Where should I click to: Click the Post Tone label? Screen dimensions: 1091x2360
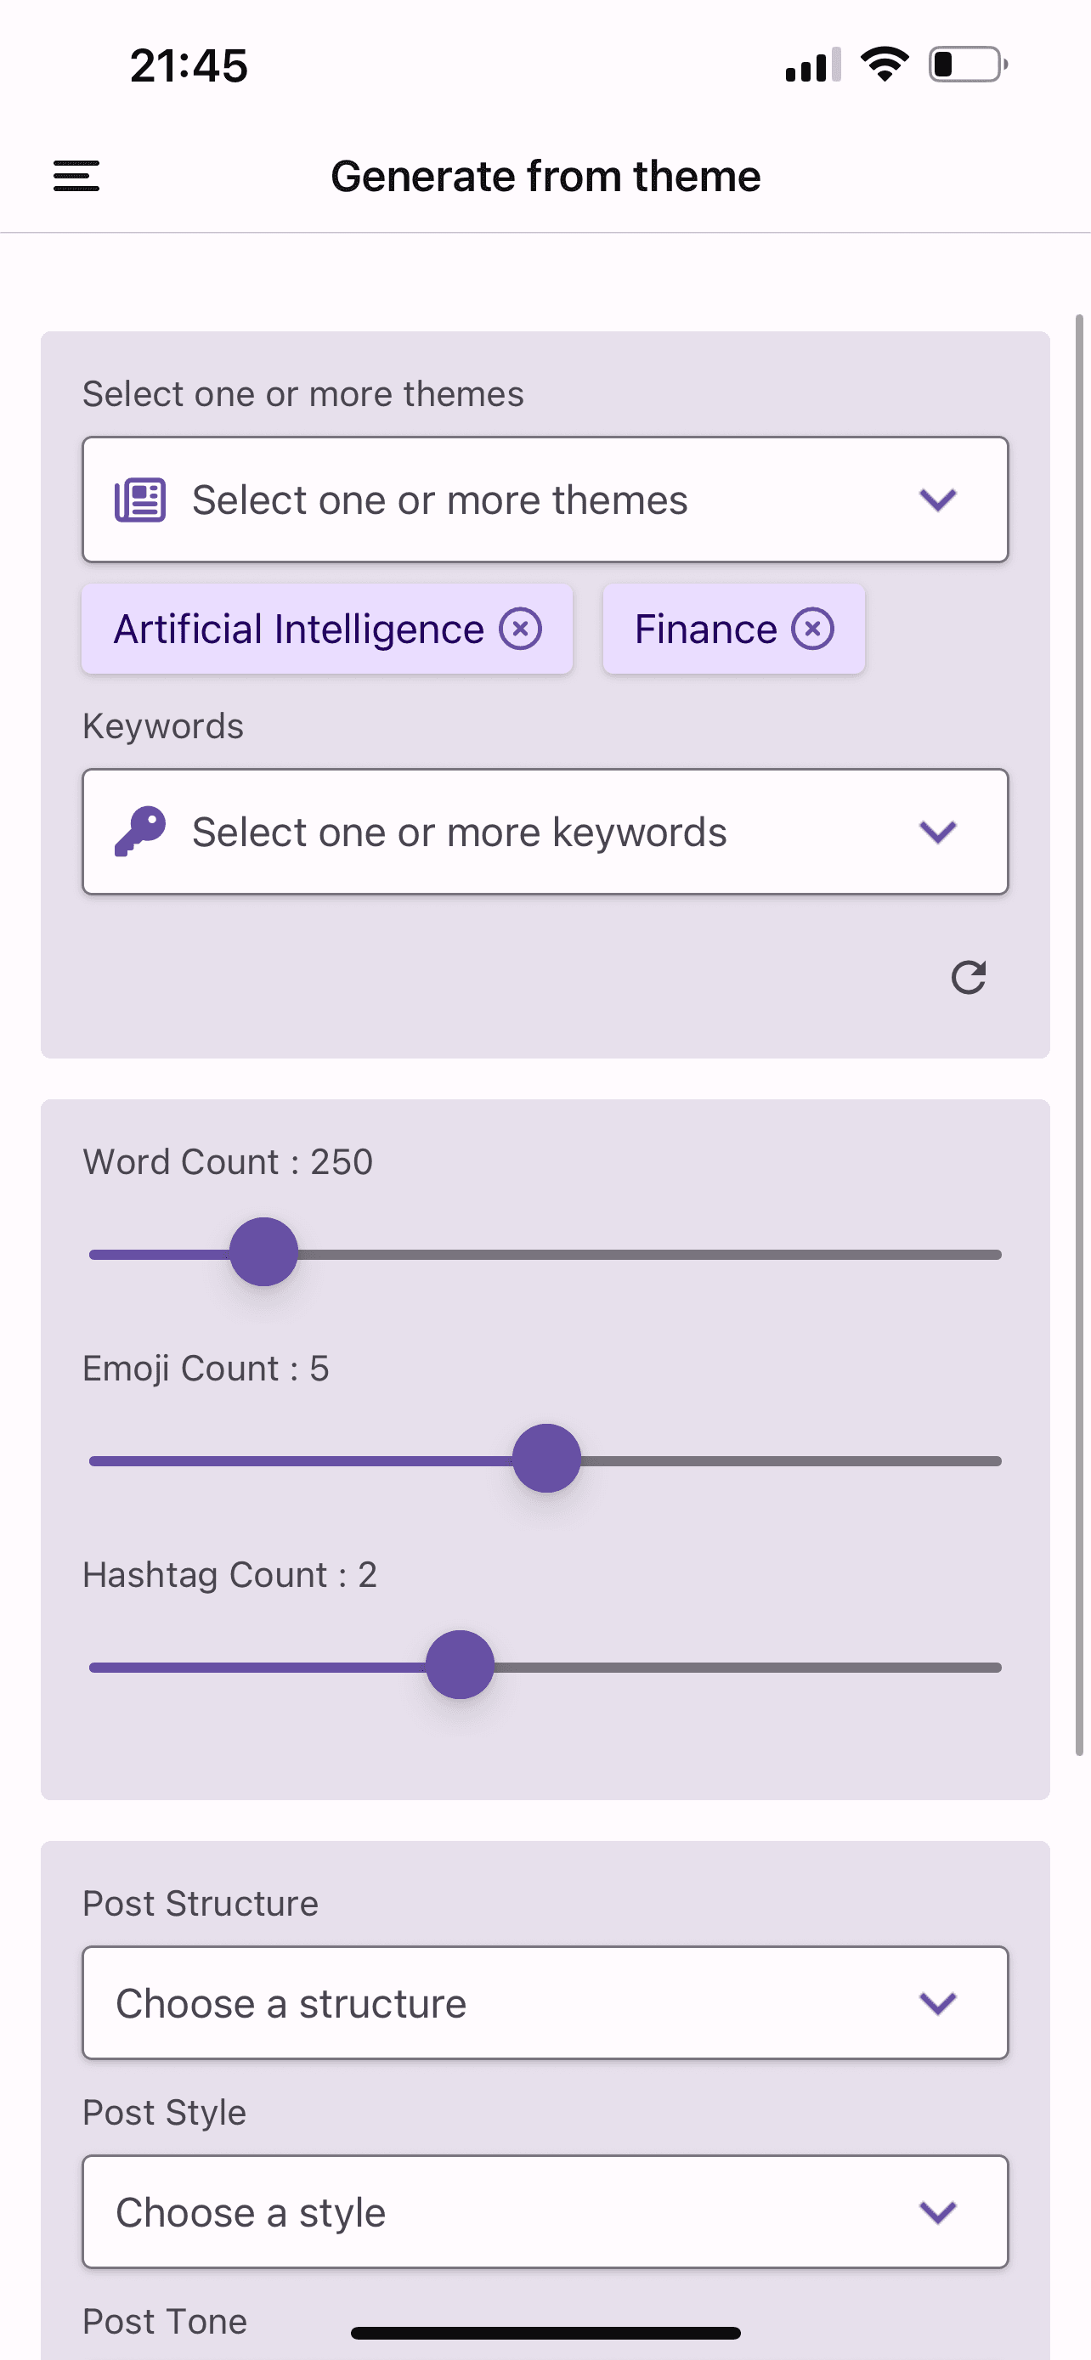(164, 2321)
